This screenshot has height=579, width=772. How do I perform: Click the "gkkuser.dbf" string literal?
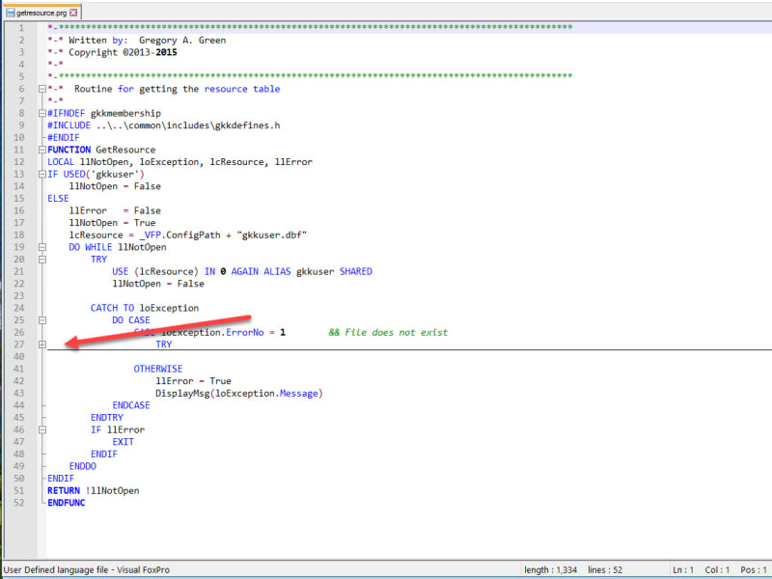[x=272, y=234]
